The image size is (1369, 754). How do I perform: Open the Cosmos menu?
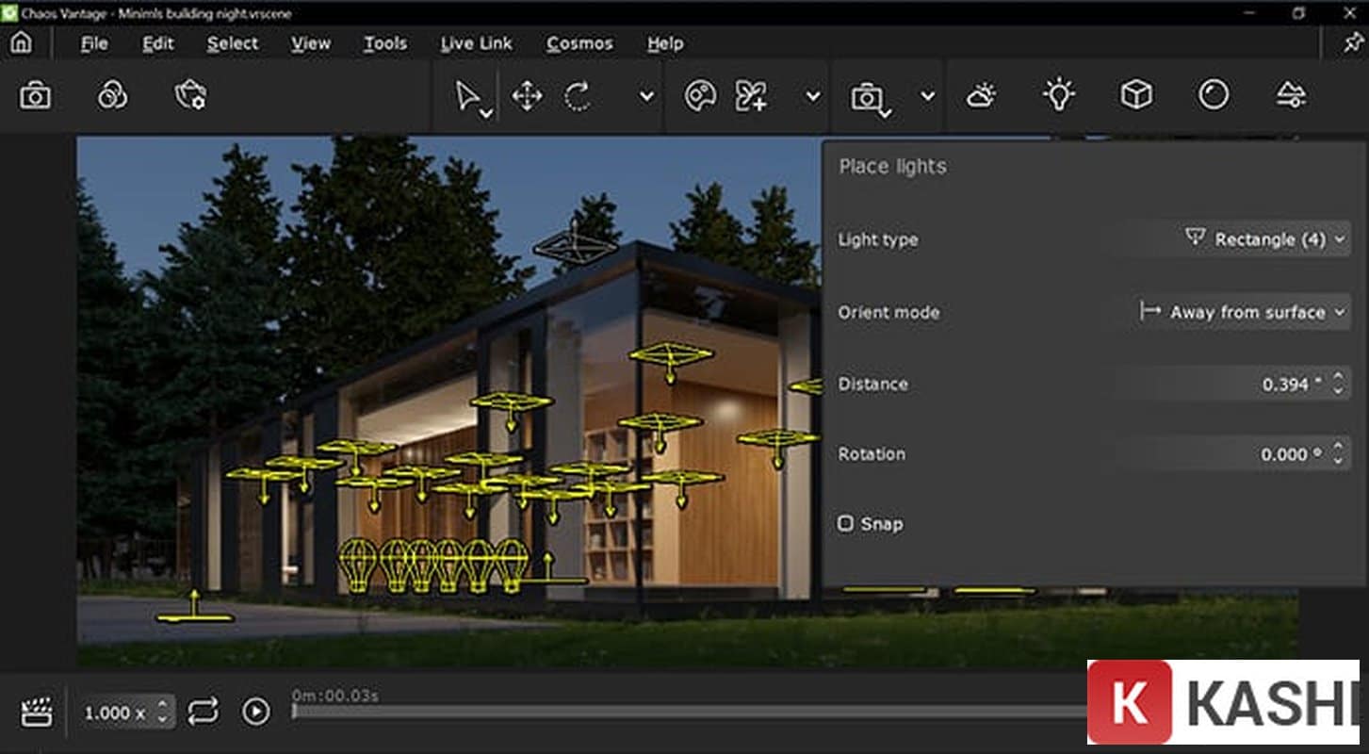[579, 43]
